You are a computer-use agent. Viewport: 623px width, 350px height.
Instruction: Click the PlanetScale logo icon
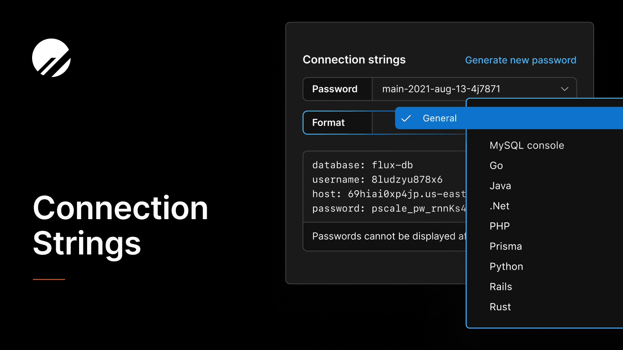click(51, 58)
